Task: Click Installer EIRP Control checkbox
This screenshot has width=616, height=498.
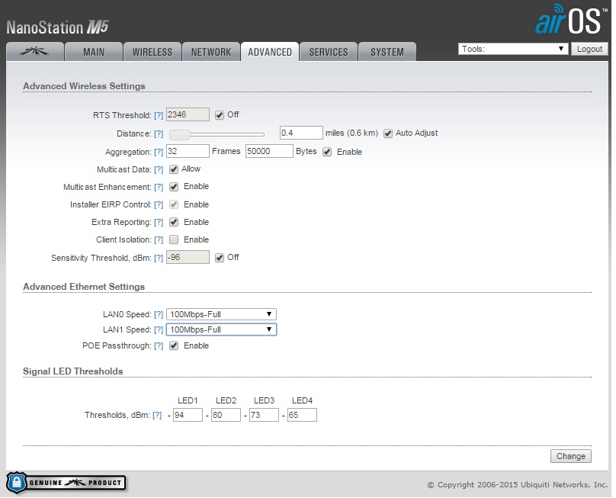Action: point(174,204)
